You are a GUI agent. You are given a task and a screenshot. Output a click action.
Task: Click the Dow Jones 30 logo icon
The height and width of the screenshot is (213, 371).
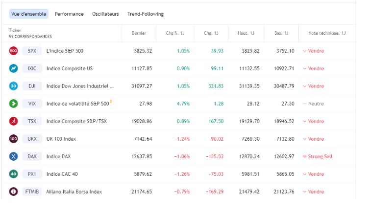pos(14,86)
